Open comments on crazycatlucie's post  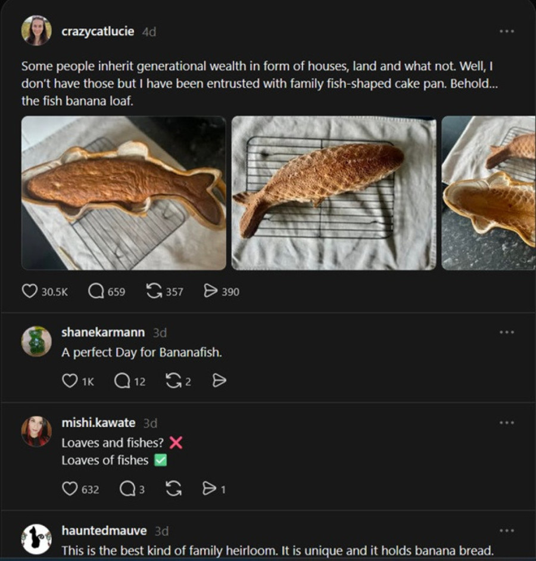[96, 292]
